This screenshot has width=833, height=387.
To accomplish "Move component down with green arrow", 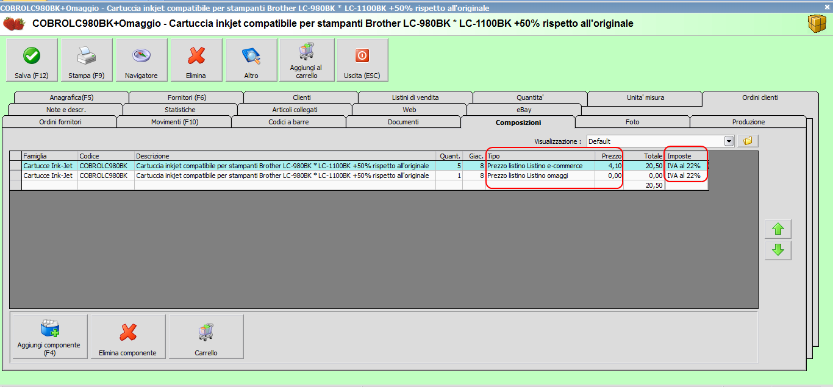I will coord(778,250).
